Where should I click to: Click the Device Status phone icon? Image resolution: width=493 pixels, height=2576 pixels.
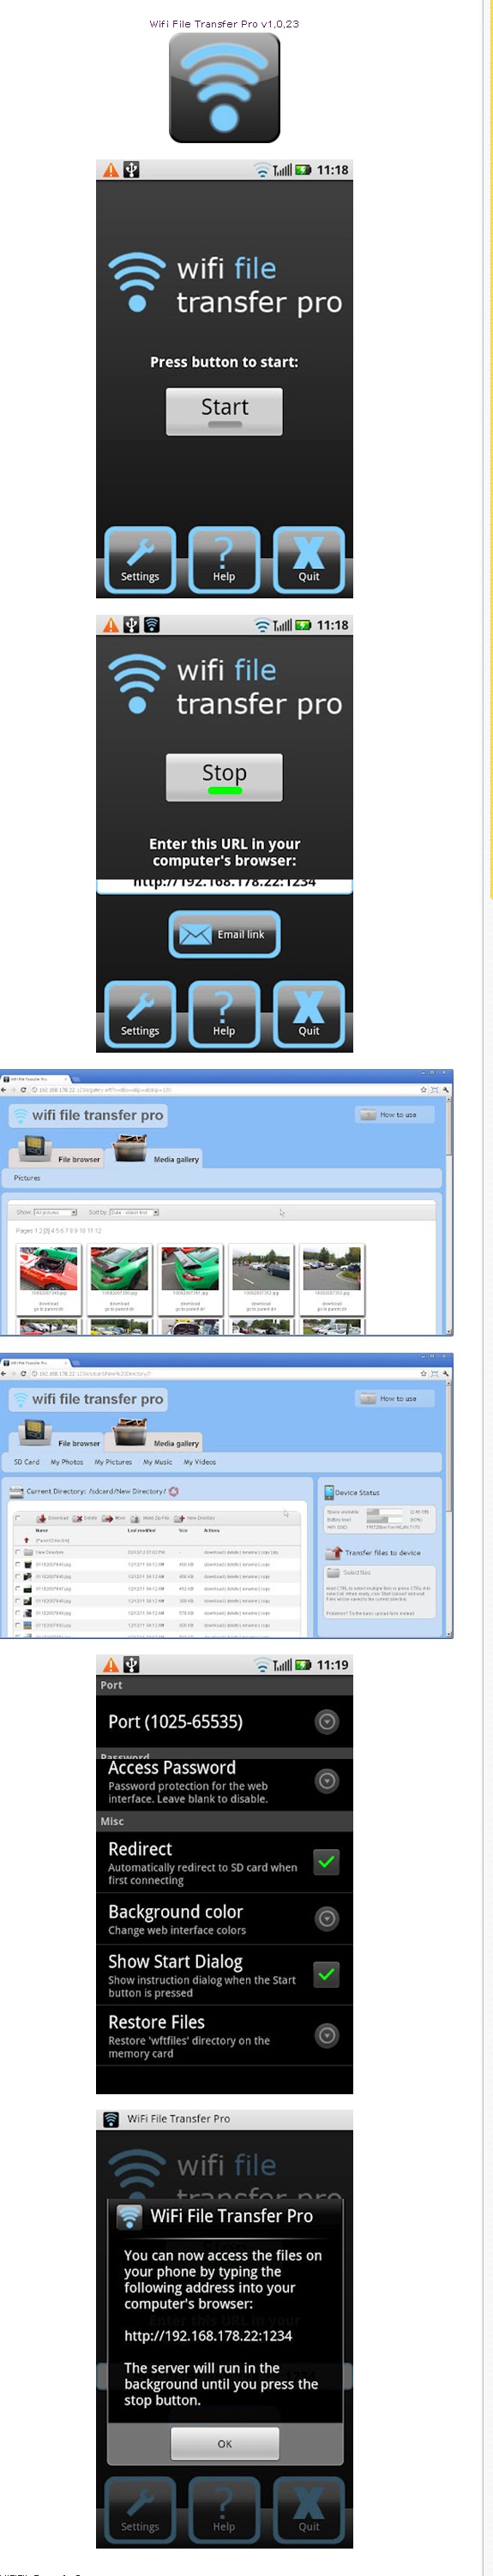click(329, 1492)
